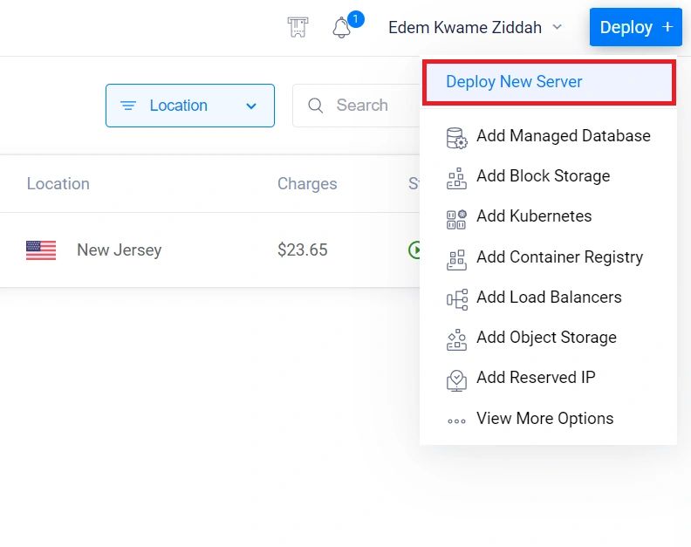Screen dimensions: 691x547
Task: Click the Managed Database icon
Action: (x=456, y=137)
